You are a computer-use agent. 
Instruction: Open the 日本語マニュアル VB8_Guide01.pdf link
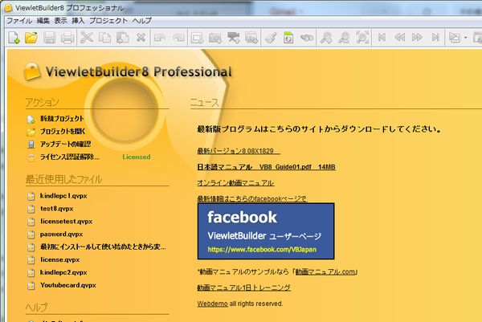[x=266, y=167]
